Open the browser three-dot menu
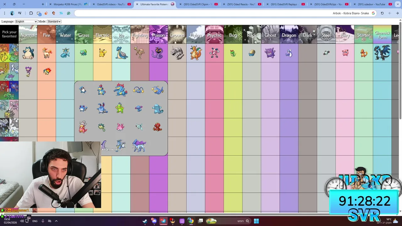The height and width of the screenshot is (226, 402). [4, 13]
